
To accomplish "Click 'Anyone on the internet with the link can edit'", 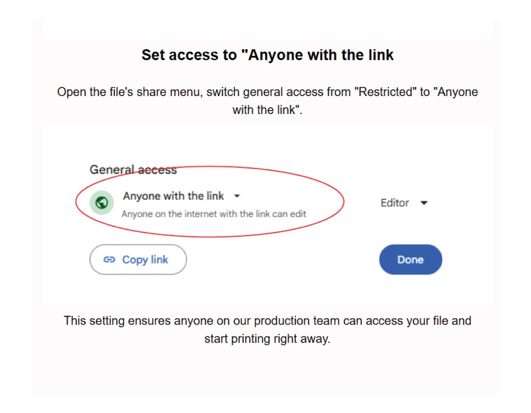I will [x=214, y=214].
